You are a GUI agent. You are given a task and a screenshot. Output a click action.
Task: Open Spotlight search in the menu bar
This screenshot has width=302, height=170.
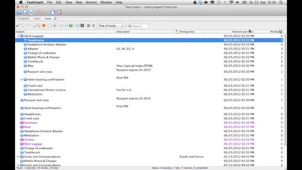click(x=281, y=2)
